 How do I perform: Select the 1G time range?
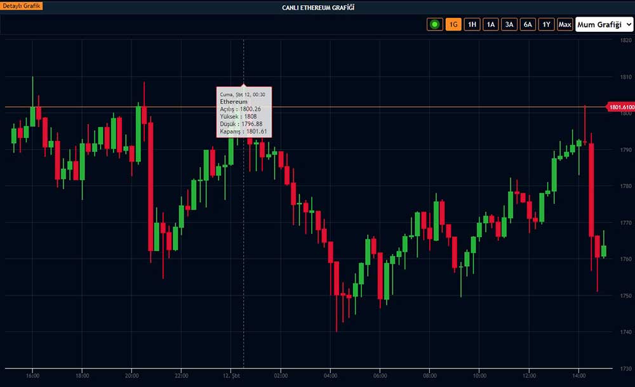453,24
